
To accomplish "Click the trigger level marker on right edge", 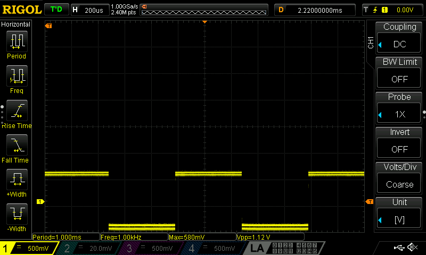I will pos(370,202).
